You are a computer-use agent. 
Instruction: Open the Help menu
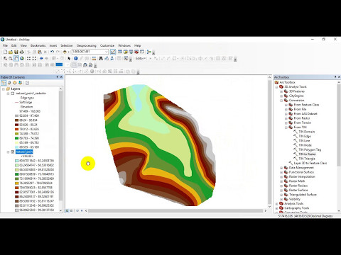pyautogui.click(x=137, y=45)
